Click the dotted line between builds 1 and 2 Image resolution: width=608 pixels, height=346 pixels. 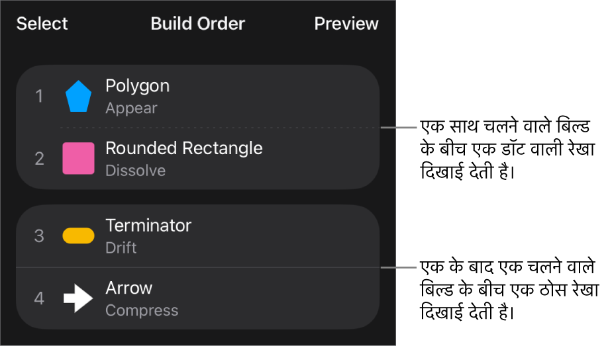220,128
